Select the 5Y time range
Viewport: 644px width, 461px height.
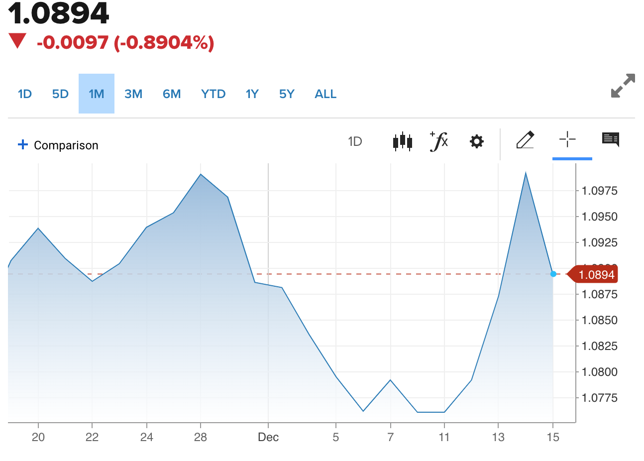pyautogui.click(x=287, y=94)
